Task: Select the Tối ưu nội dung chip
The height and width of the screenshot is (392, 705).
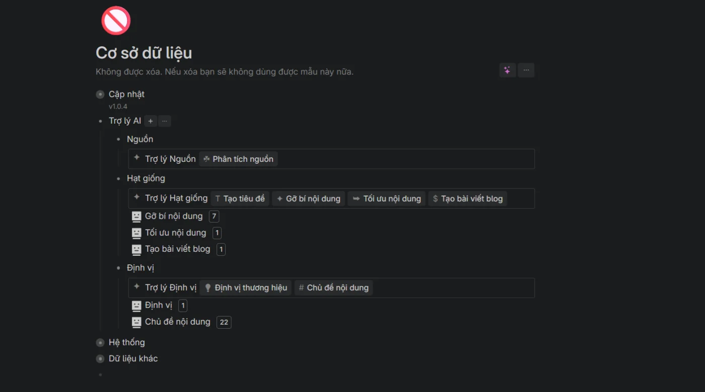Action: (x=387, y=199)
